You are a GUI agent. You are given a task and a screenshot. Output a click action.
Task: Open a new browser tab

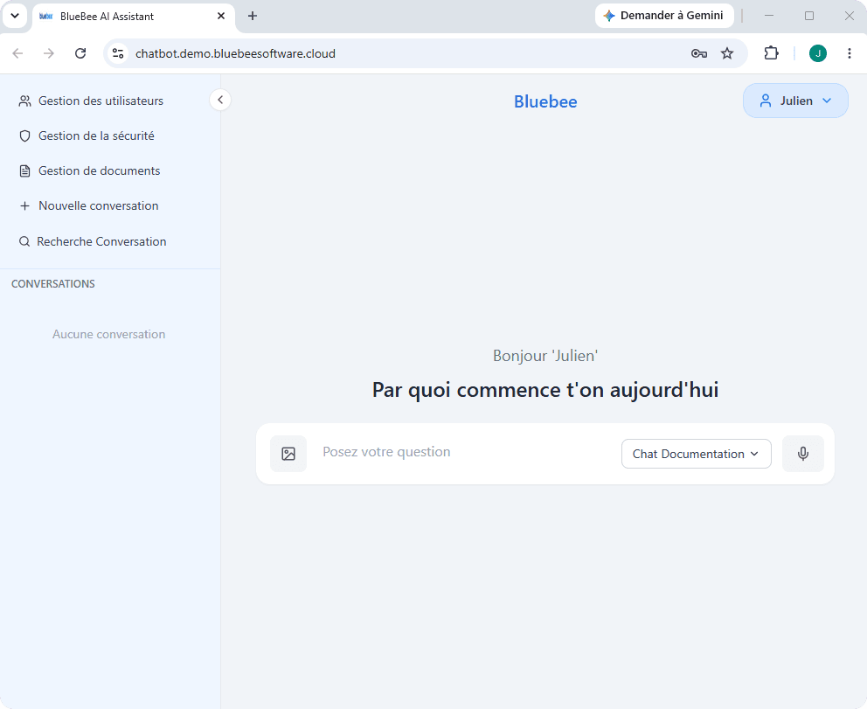(x=253, y=16)
